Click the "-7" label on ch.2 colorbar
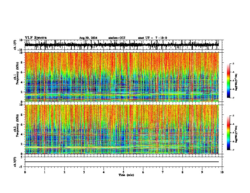 click(233, 150)
